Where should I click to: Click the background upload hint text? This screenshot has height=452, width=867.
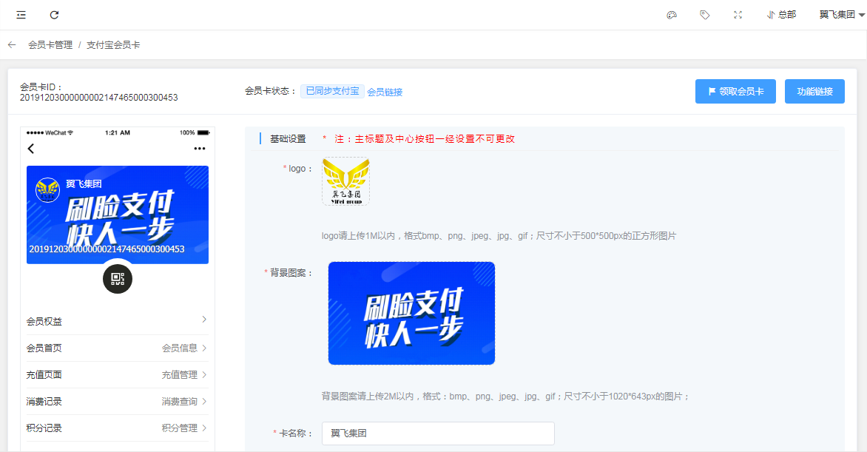click(x=505, y=396)
